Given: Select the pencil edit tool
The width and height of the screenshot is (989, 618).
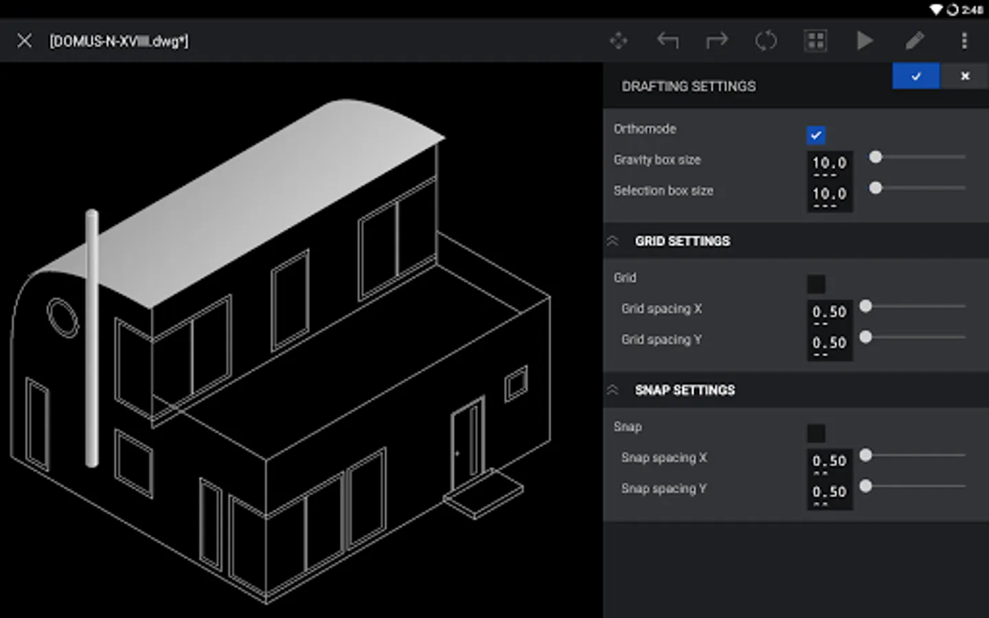Looking at the screenshot, I should tap(914, 41).
